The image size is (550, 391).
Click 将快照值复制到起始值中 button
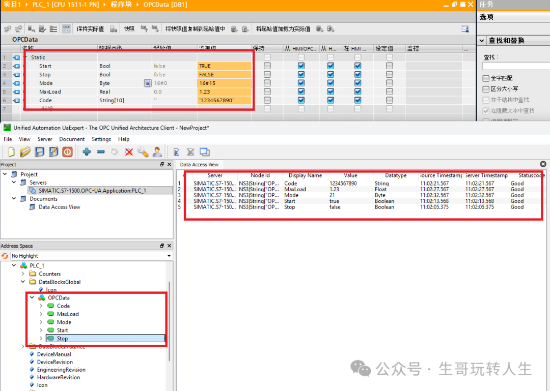pos(196,29)
